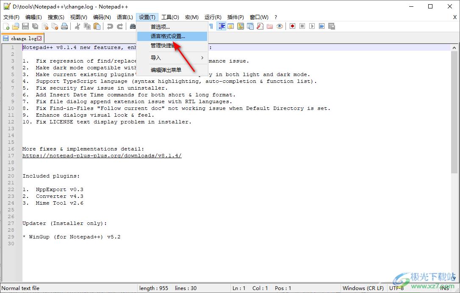Open the 运行(R) menu
The width and height of the screenshot is (460, 293).
pos(213,17)
